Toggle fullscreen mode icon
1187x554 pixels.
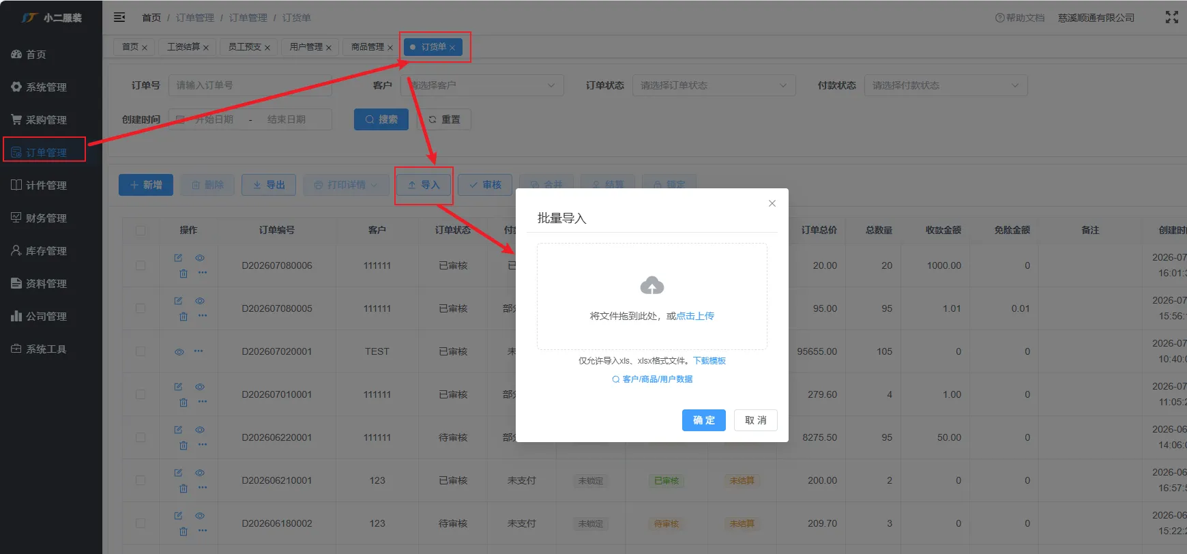(x=1172, y=17)
